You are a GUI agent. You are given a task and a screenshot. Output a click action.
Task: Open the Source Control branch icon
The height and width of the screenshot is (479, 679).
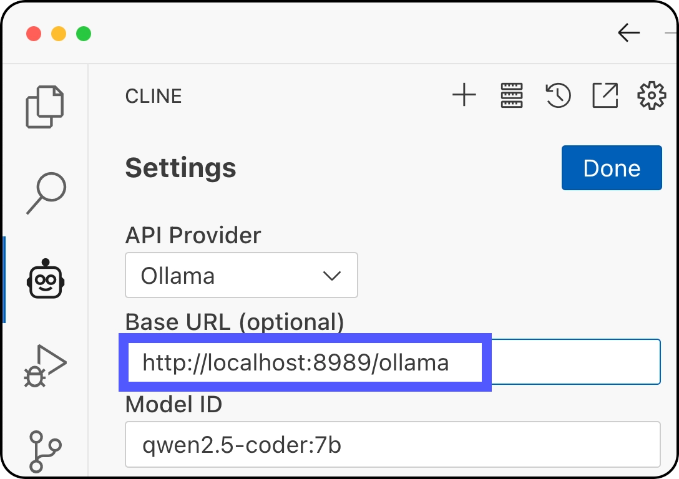click(45, 452)
